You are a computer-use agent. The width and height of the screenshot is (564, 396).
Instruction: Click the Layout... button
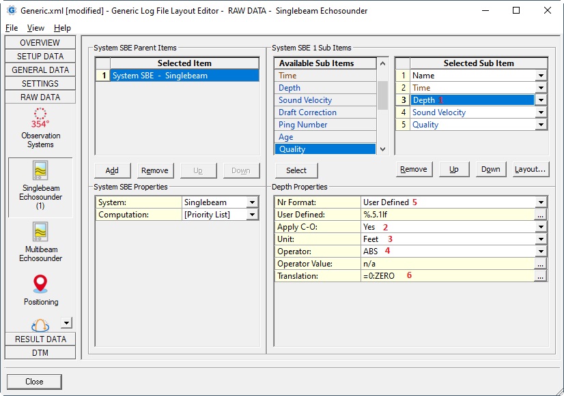pyautogui.click(x=531, y=169)
